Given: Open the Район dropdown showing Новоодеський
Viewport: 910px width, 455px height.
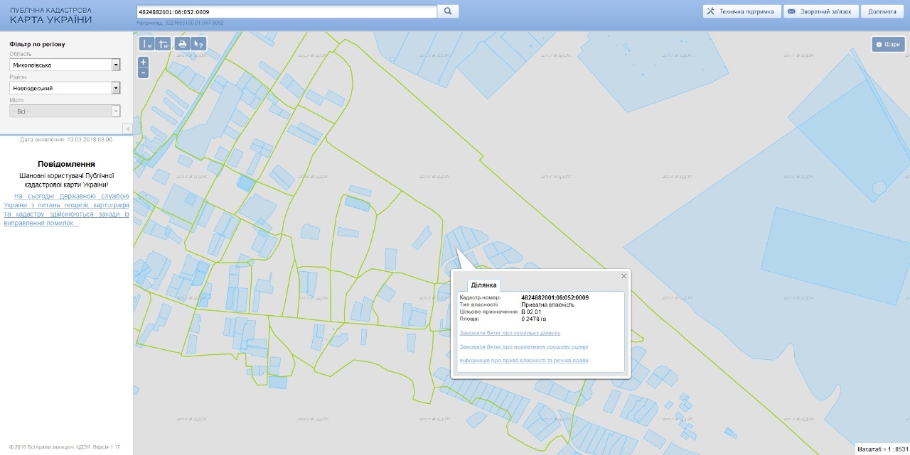Looking at the screenshot, I should tap(65, 88).
